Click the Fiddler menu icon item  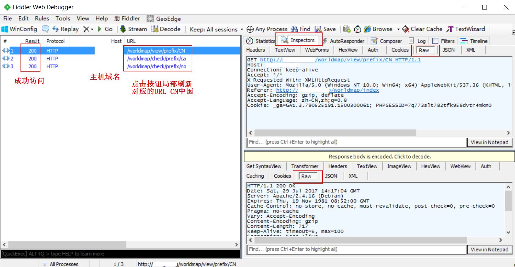point(127,18)
